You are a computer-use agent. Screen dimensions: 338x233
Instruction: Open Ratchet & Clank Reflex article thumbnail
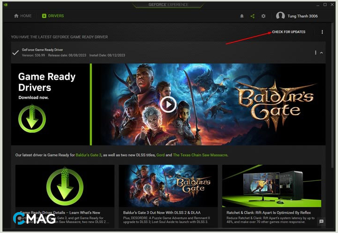point(272,186)
